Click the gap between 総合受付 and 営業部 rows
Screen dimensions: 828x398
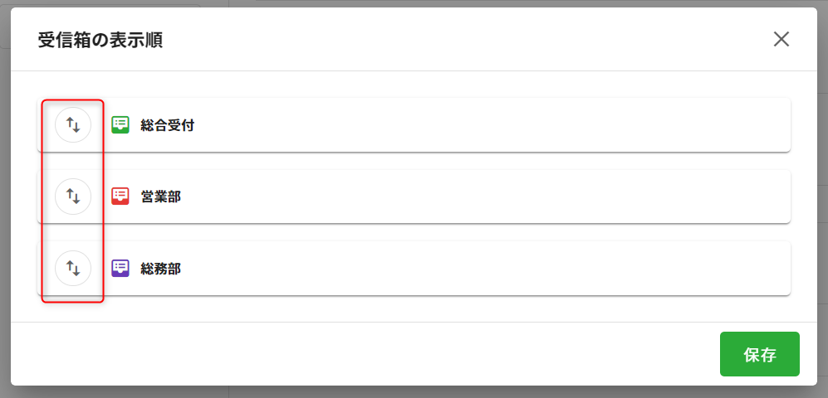click(415, 161)
